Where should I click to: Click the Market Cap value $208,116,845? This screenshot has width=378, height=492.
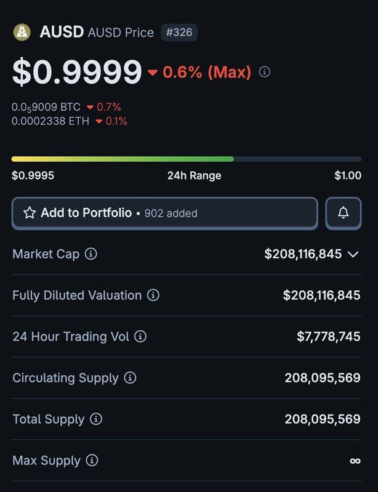(303, 254)
